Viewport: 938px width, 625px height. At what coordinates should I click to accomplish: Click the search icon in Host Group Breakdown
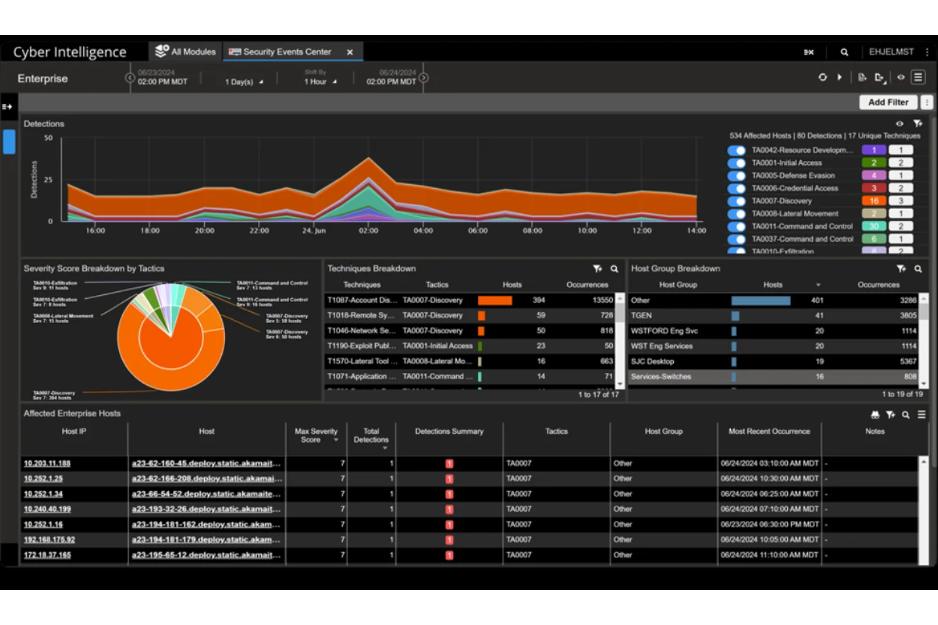(918, 268)
